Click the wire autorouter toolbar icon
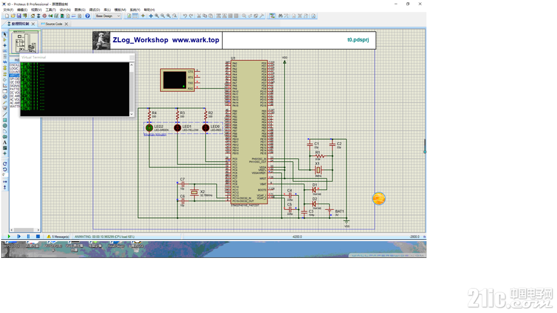 point(272,16)
